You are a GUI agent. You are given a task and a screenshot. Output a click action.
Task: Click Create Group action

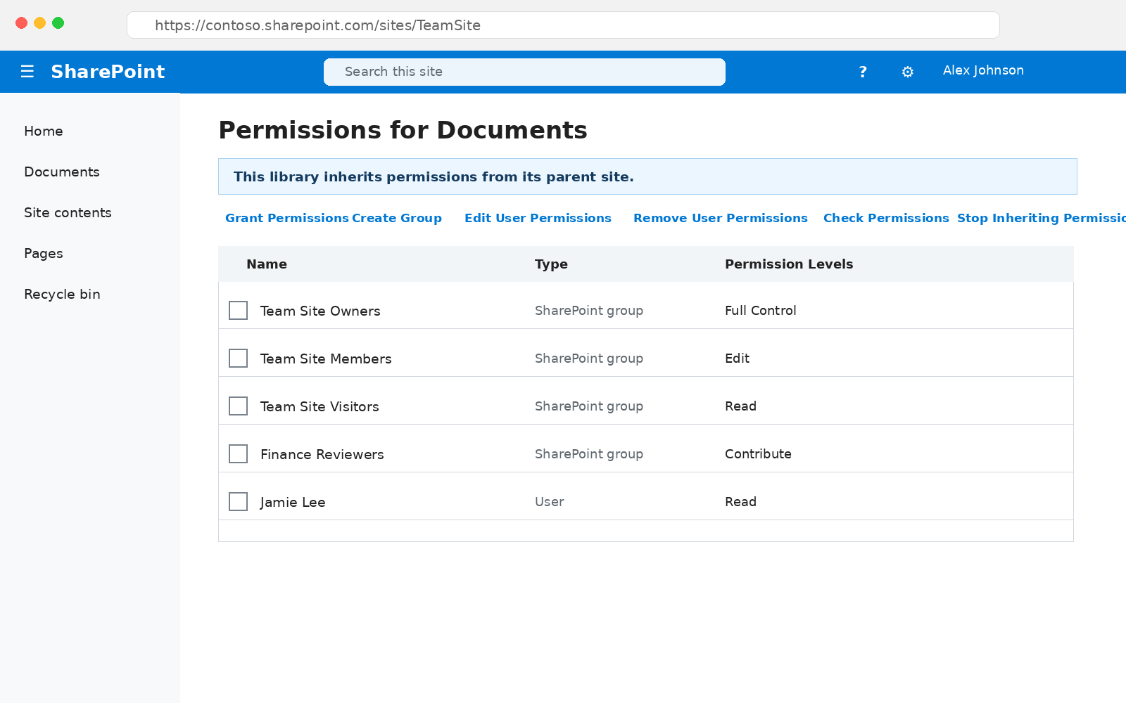397,218
